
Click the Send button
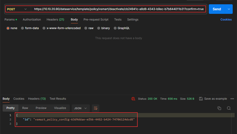click(x=217, y=9)
